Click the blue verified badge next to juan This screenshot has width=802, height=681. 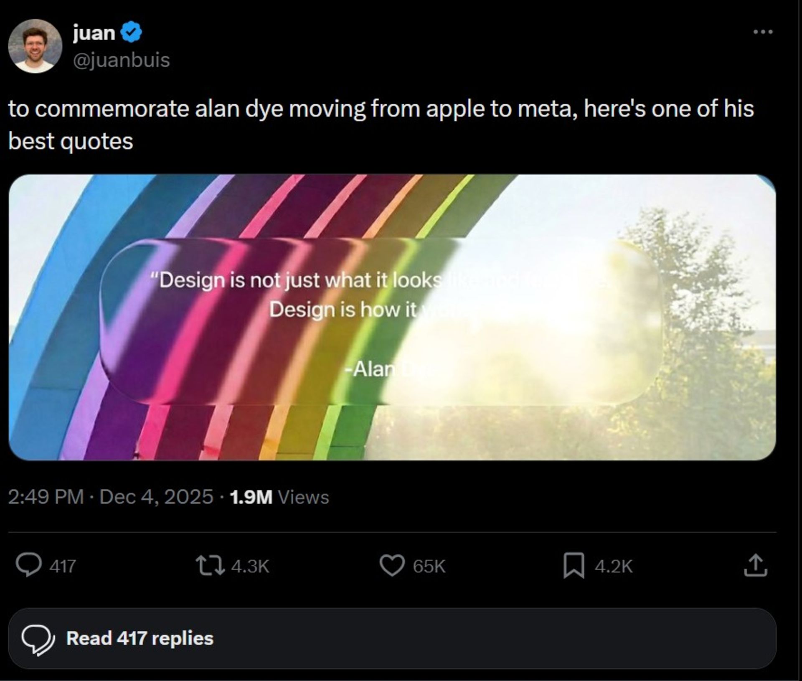pyautogui.click(x=132, y=33)
